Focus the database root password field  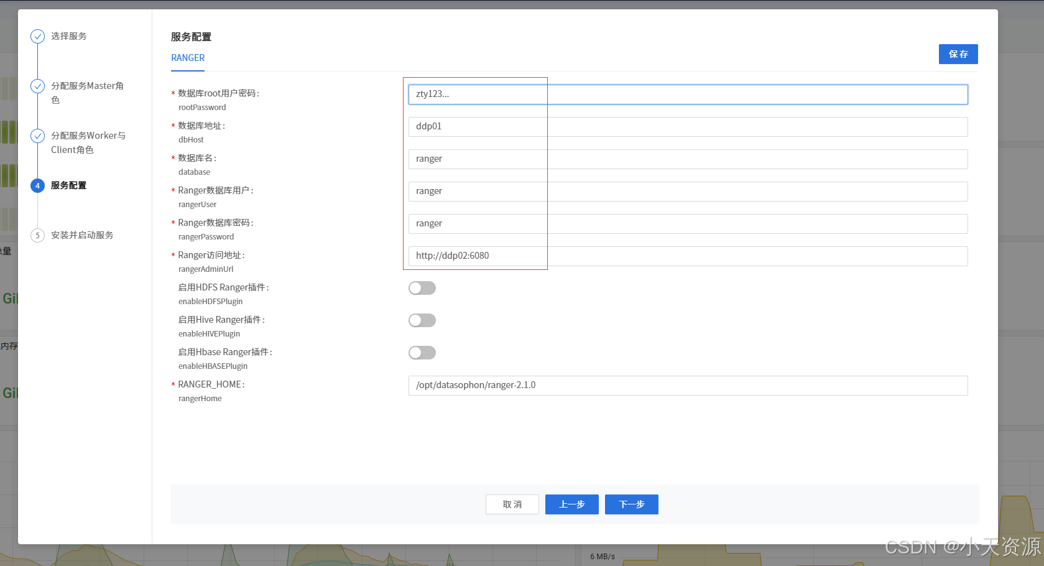pyautogui.click(x=687, y=95)
